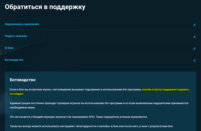This screenshot has width=201, height=131.
Task: Open the Нарушения и наказания link
Action: coord(22,24)
